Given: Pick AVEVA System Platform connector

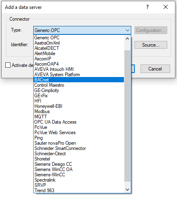Looking at the screenshot, I should tap(79, 75).
